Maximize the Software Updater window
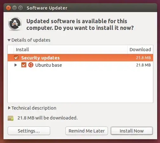The image size is (160, 143). 20,8
